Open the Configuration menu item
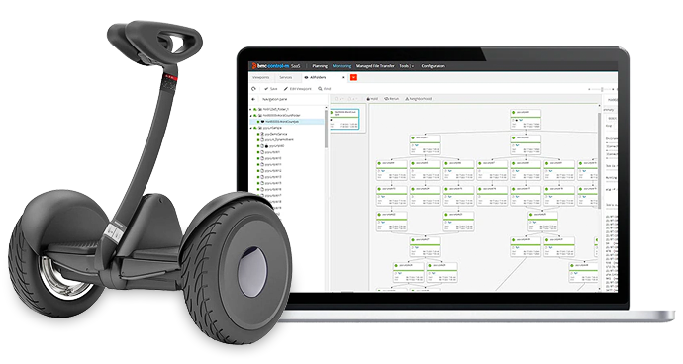 pos(433,66)
